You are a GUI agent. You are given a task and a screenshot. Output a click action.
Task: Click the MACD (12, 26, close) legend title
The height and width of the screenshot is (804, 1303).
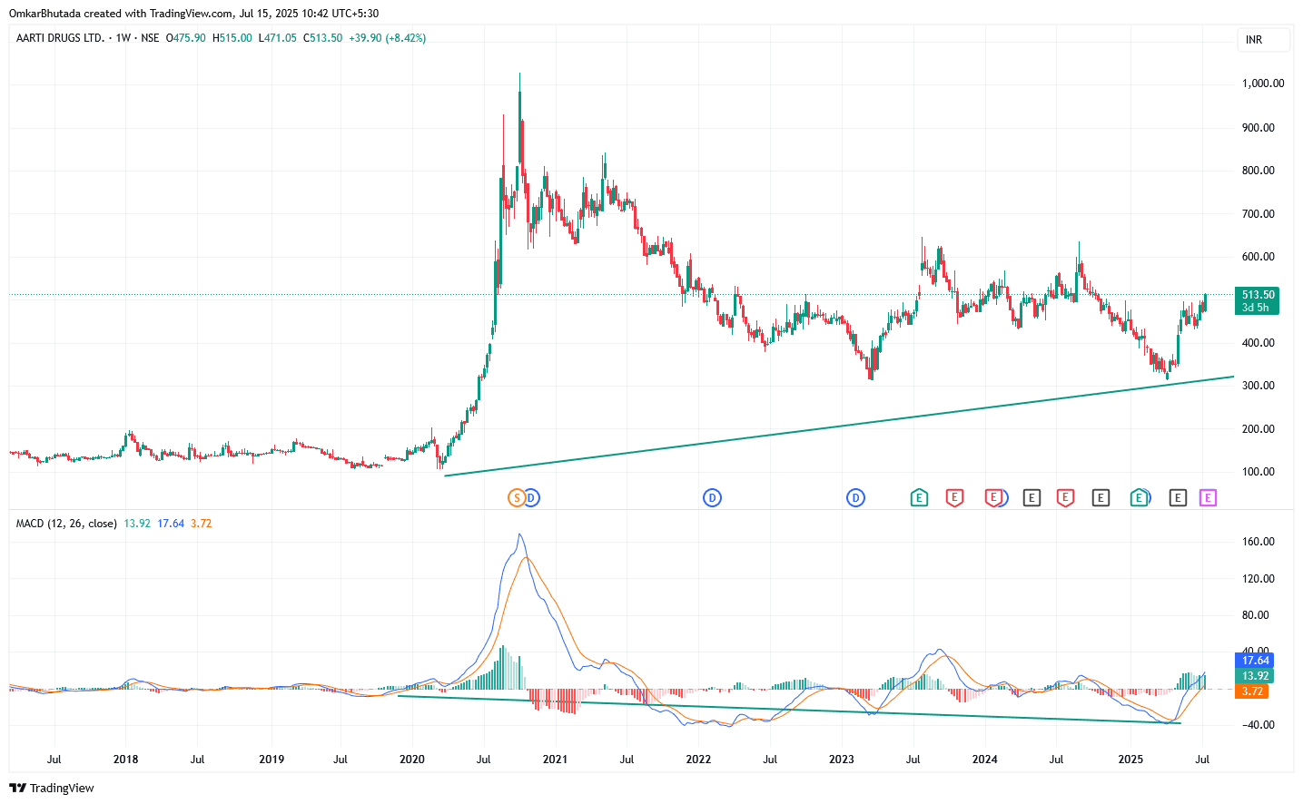point(66,524)
